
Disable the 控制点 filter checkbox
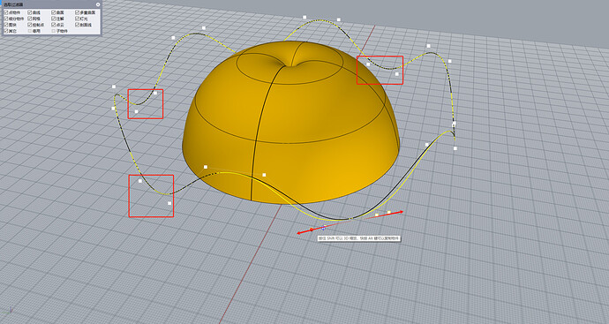30,25
